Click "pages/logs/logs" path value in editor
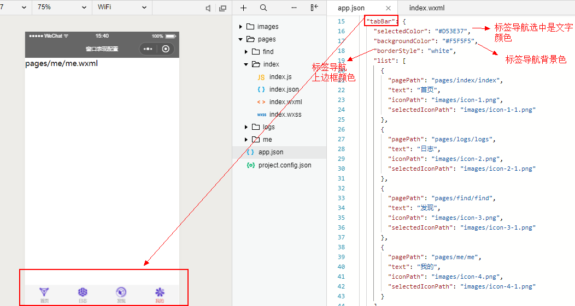This screenshot has height=306, width=575. 462,139
